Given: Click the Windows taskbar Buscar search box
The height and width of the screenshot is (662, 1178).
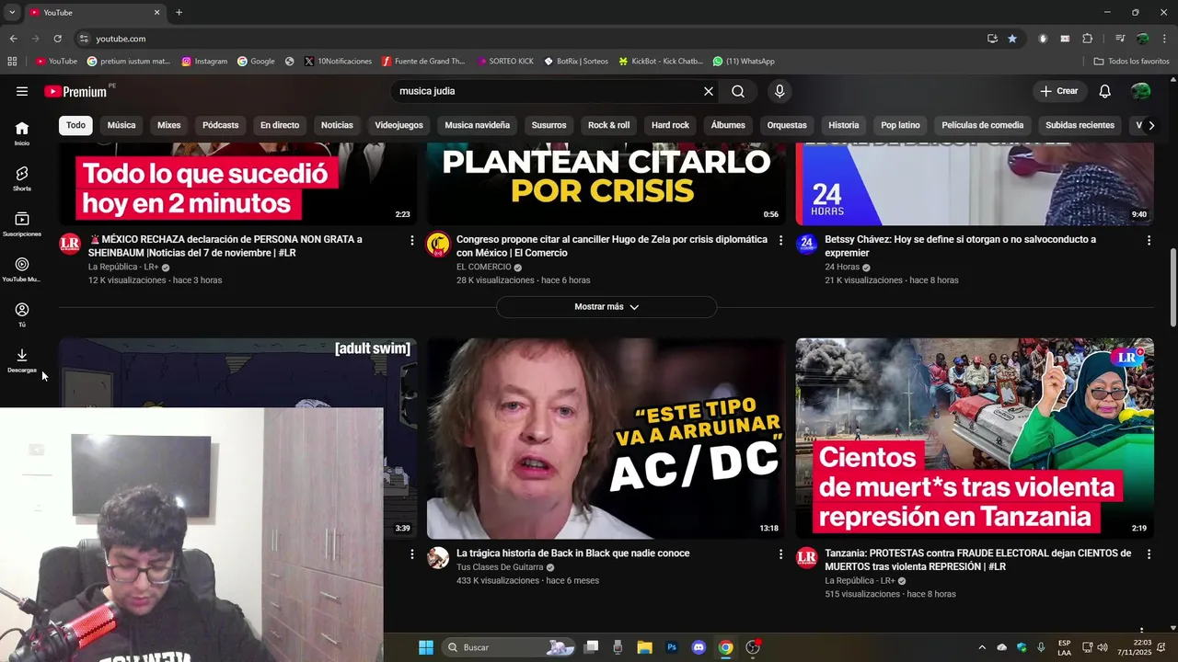Looking at the screenshot, I should tap(509, 647).
